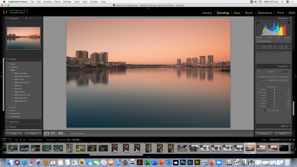
Task: Click the Reset button
Action: coord(282,134)
